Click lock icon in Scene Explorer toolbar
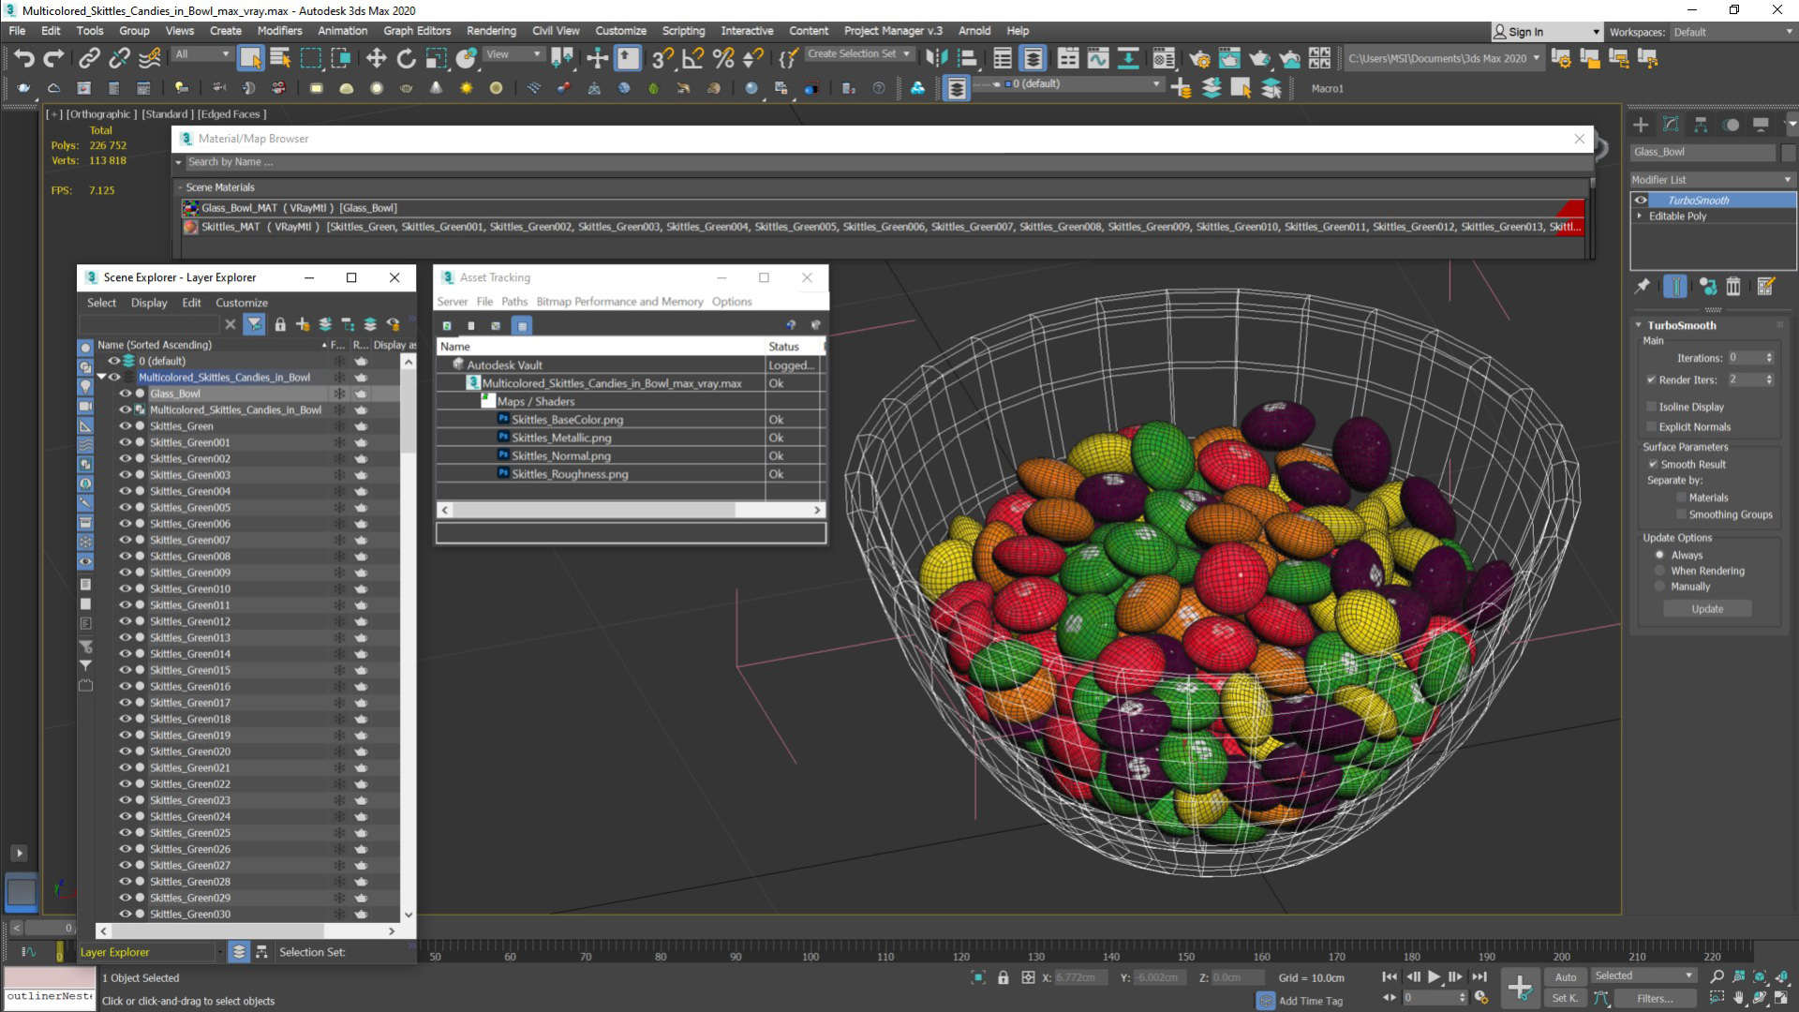The image size is (1799, 1012). [x=279, y=324]
